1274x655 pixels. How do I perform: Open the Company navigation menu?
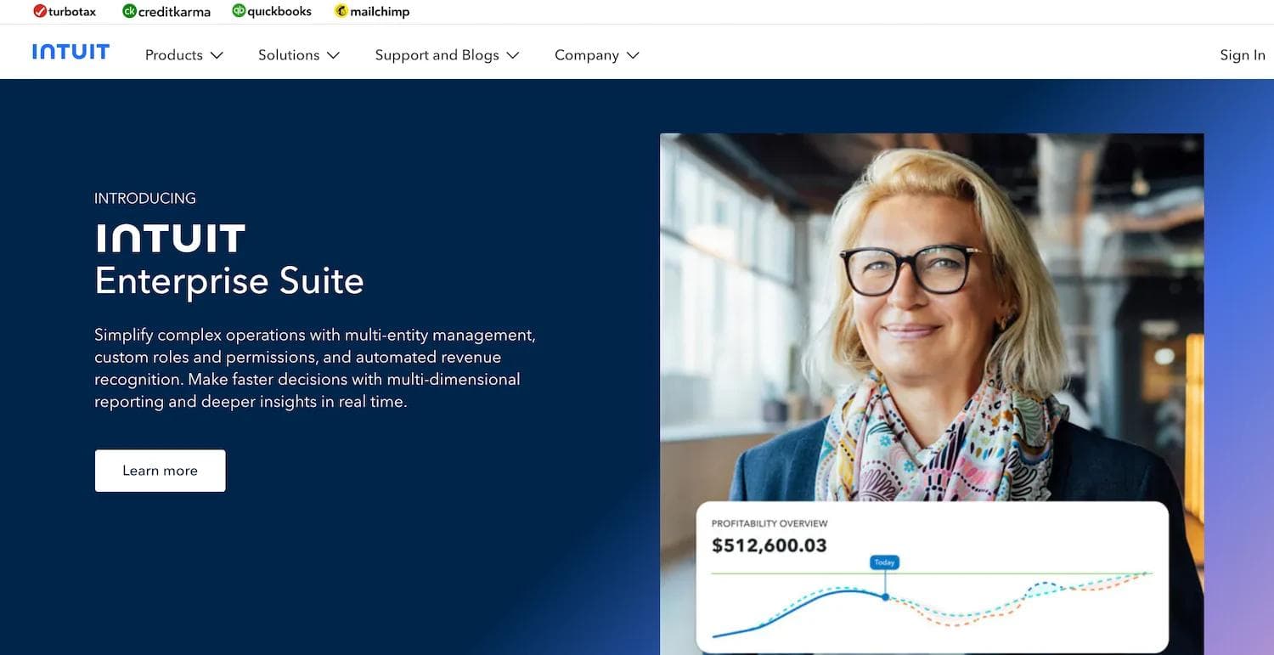586,54
